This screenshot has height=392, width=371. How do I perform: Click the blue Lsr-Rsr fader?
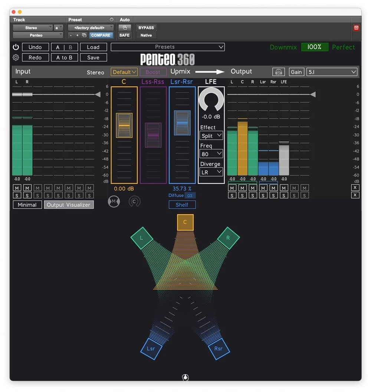pos(182,123)
